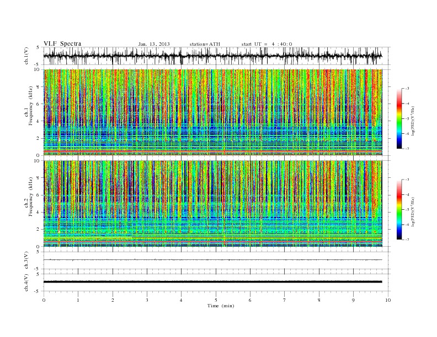Click the ch.1 spectrogram color scale bar
The height and width of the screenshot is (337, 437).
[399, 118]
